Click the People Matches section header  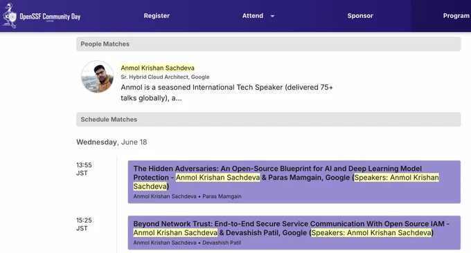click(268, 44)
